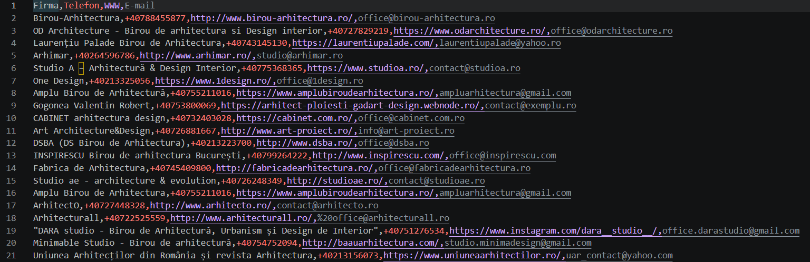810x262 pixels.
Task: Click the email contact@studioa.ro
Action: point(475,68)
